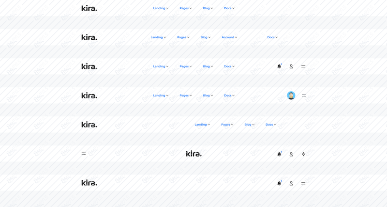Open the hamburger menu in the centered-logo navbar

click(x=84, y=154)
